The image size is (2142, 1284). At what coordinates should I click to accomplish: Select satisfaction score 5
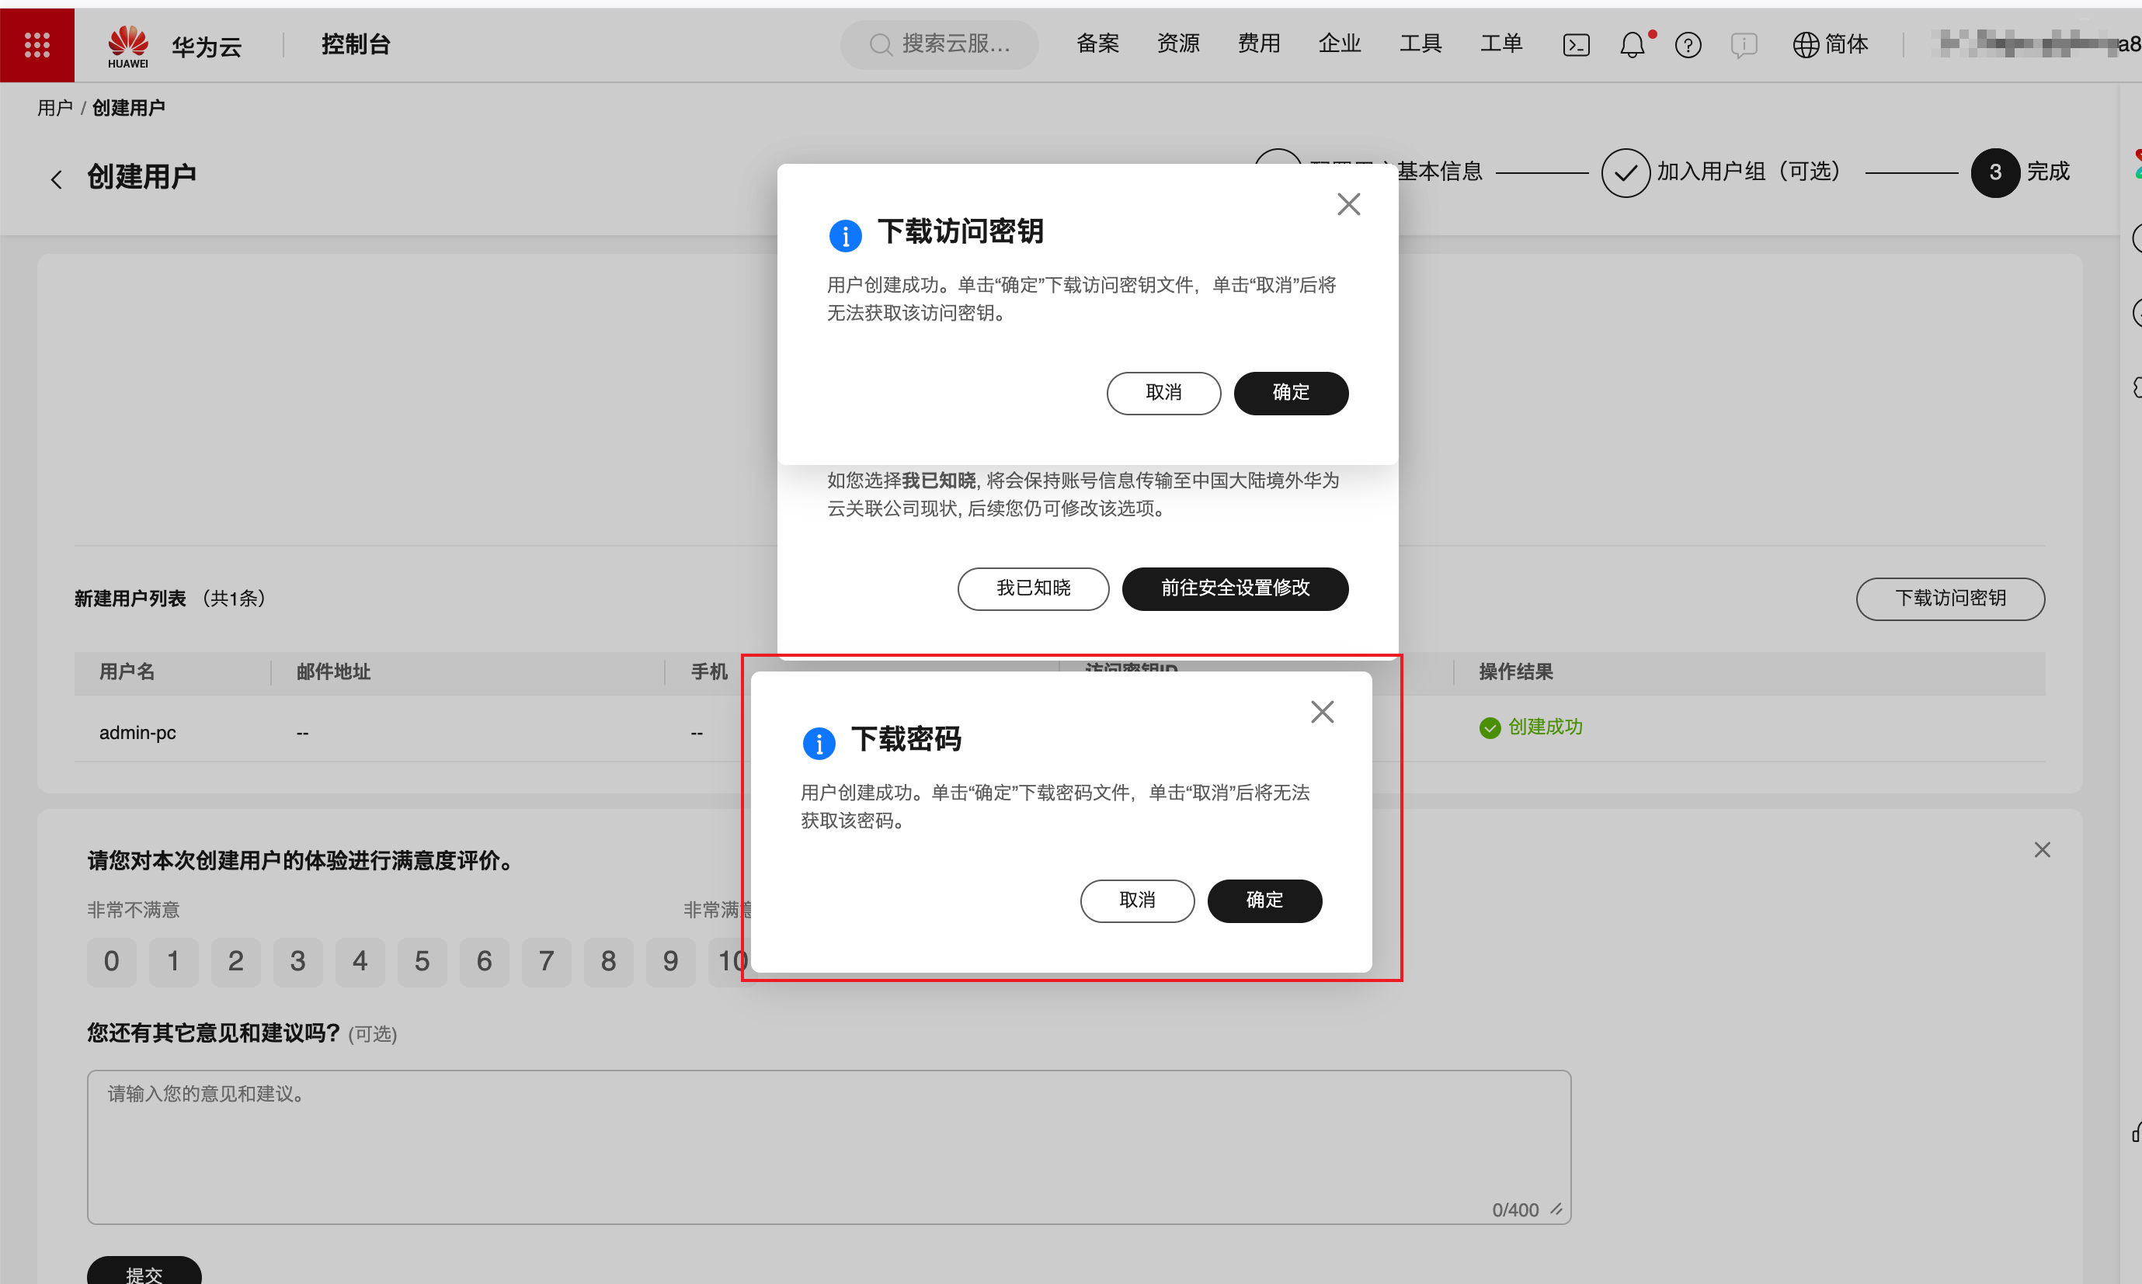pos(422,961)
